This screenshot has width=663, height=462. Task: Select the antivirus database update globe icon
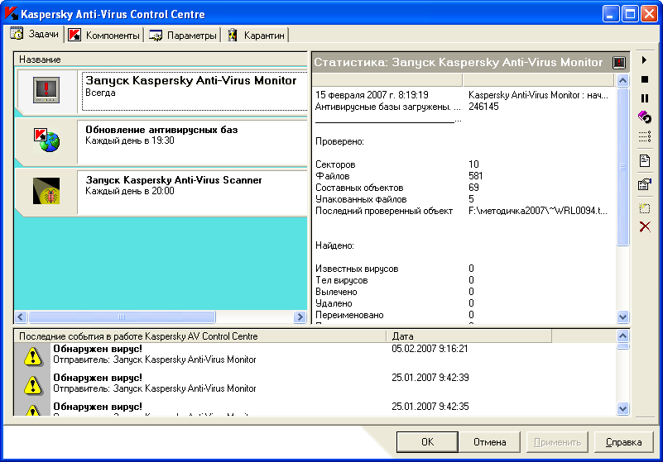point(46,141)
